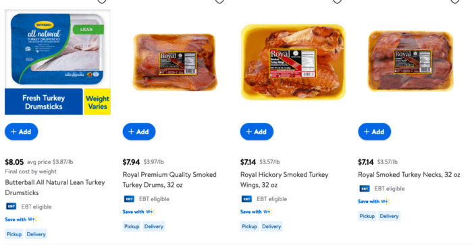Click the Butterball drumsticks product image
The height and width of the screenshot is (245, 474).
click(x=58, y=62)
